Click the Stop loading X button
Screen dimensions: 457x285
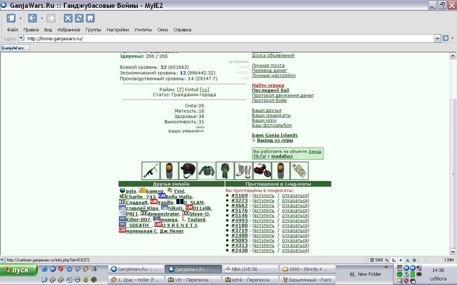pos(68,18)
